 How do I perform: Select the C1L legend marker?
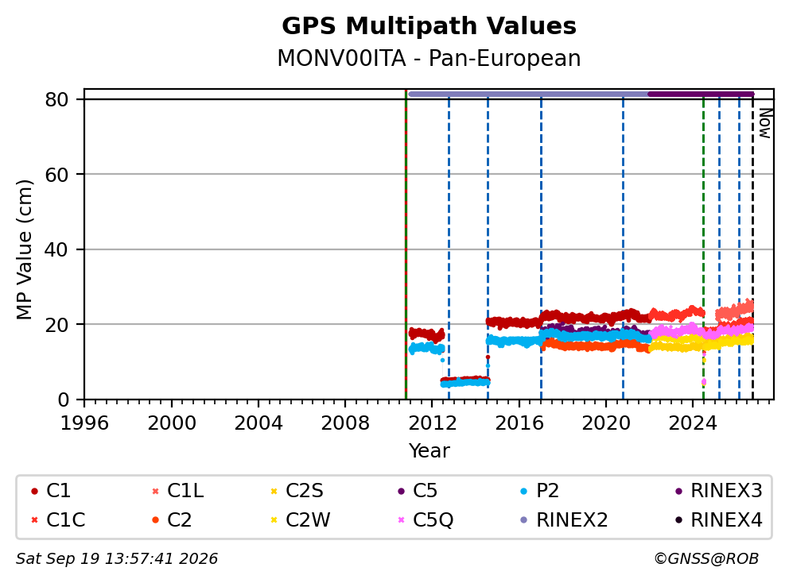[155, 491]
